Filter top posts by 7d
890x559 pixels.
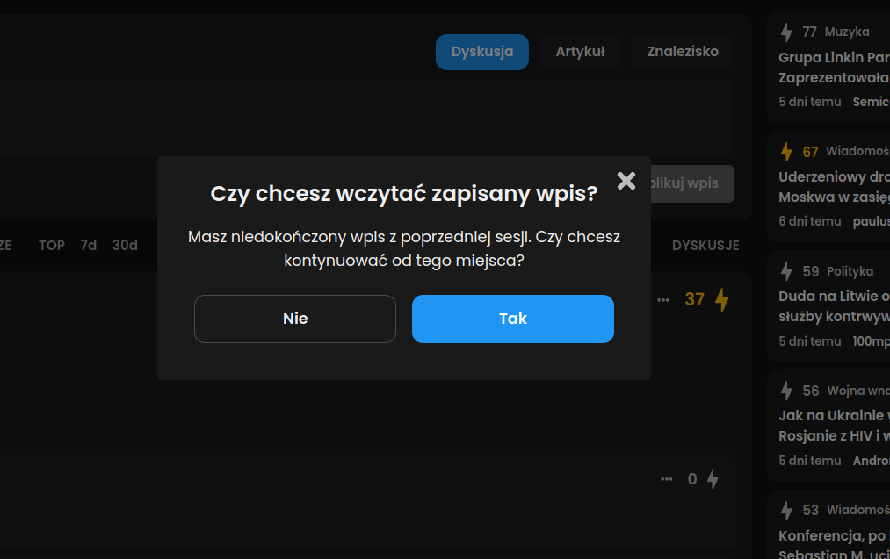pyautogui.click(x=89, y=246)
